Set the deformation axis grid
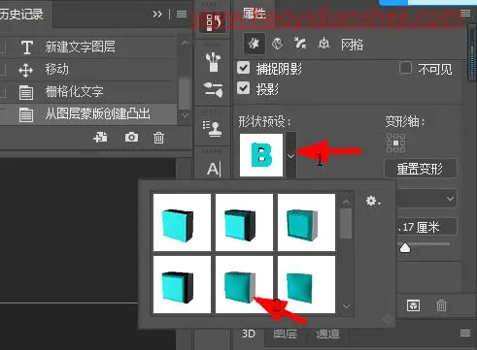The width and height of the screenshot is (477, 350). click(x=395, y=143)
